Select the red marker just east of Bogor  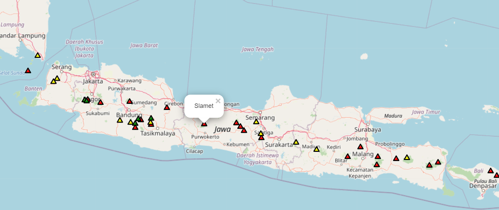tap(100, 102)
